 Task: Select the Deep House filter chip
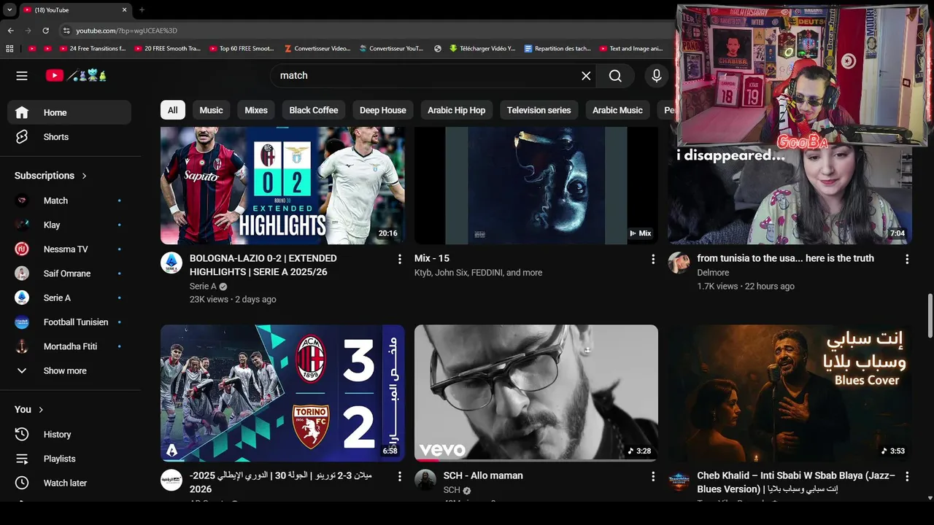coord(383,110)
